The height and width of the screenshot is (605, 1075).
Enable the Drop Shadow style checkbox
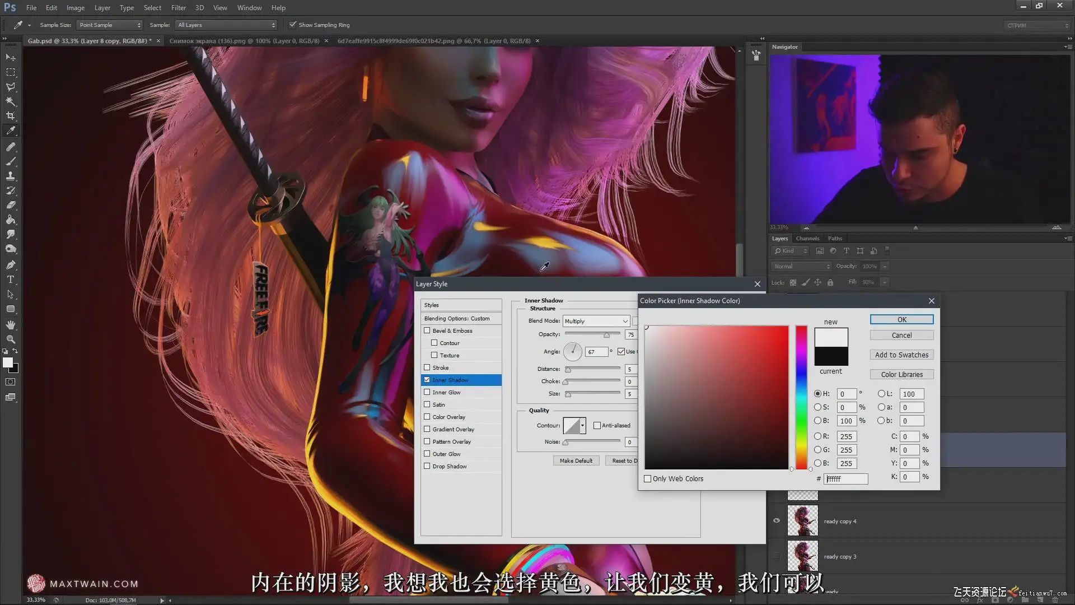[427, 466]
